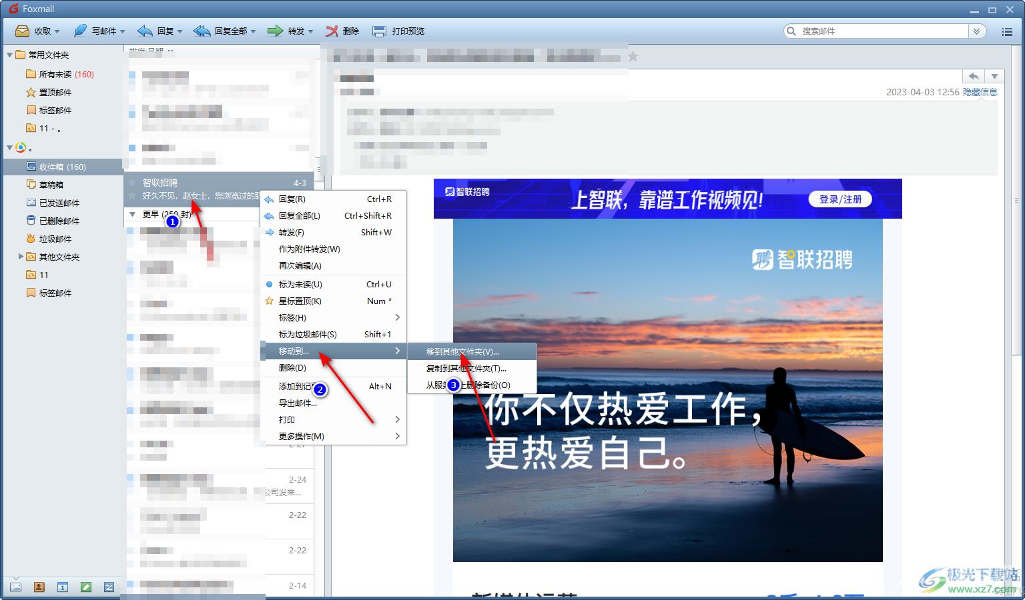
Task: Choose 回复全部(L) in the context menu
Action: pyautogui.click(x=334, y=215)
